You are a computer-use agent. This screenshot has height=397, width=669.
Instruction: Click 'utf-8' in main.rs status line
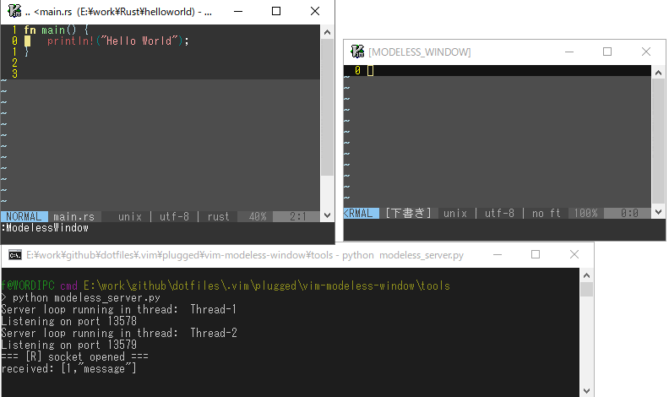174,216
